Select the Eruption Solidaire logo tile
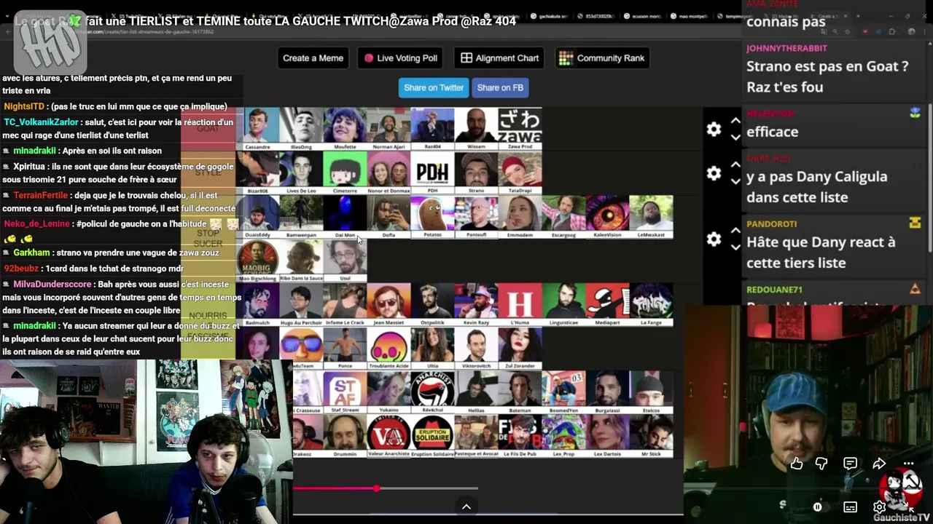Viewport: 933px width, 524px height. point(432,435)
